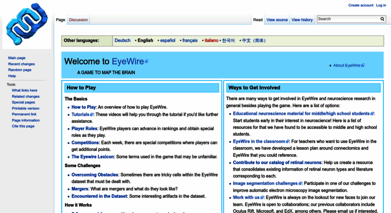This screenshot has width=391, height=213.
Task: Click Create account link
Action: (361, 5)
